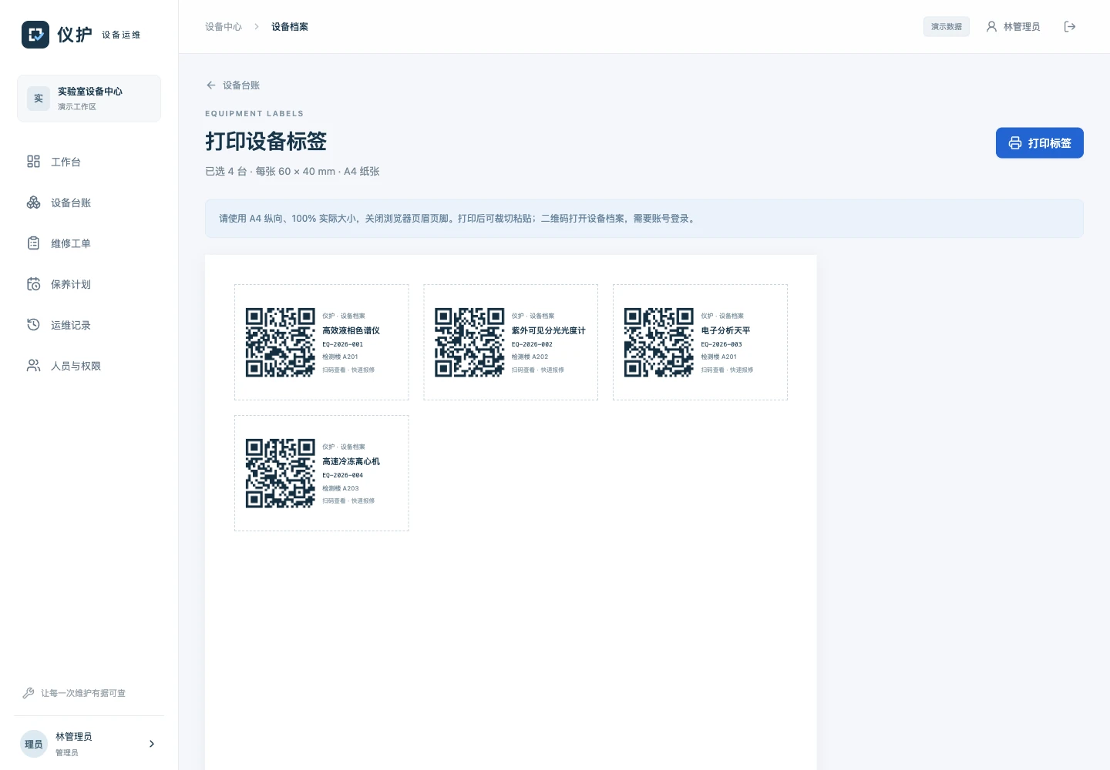This screenshot has width=1110, height=770.
Task: Click the 运维记录 label text
Action: pos(71,325)
